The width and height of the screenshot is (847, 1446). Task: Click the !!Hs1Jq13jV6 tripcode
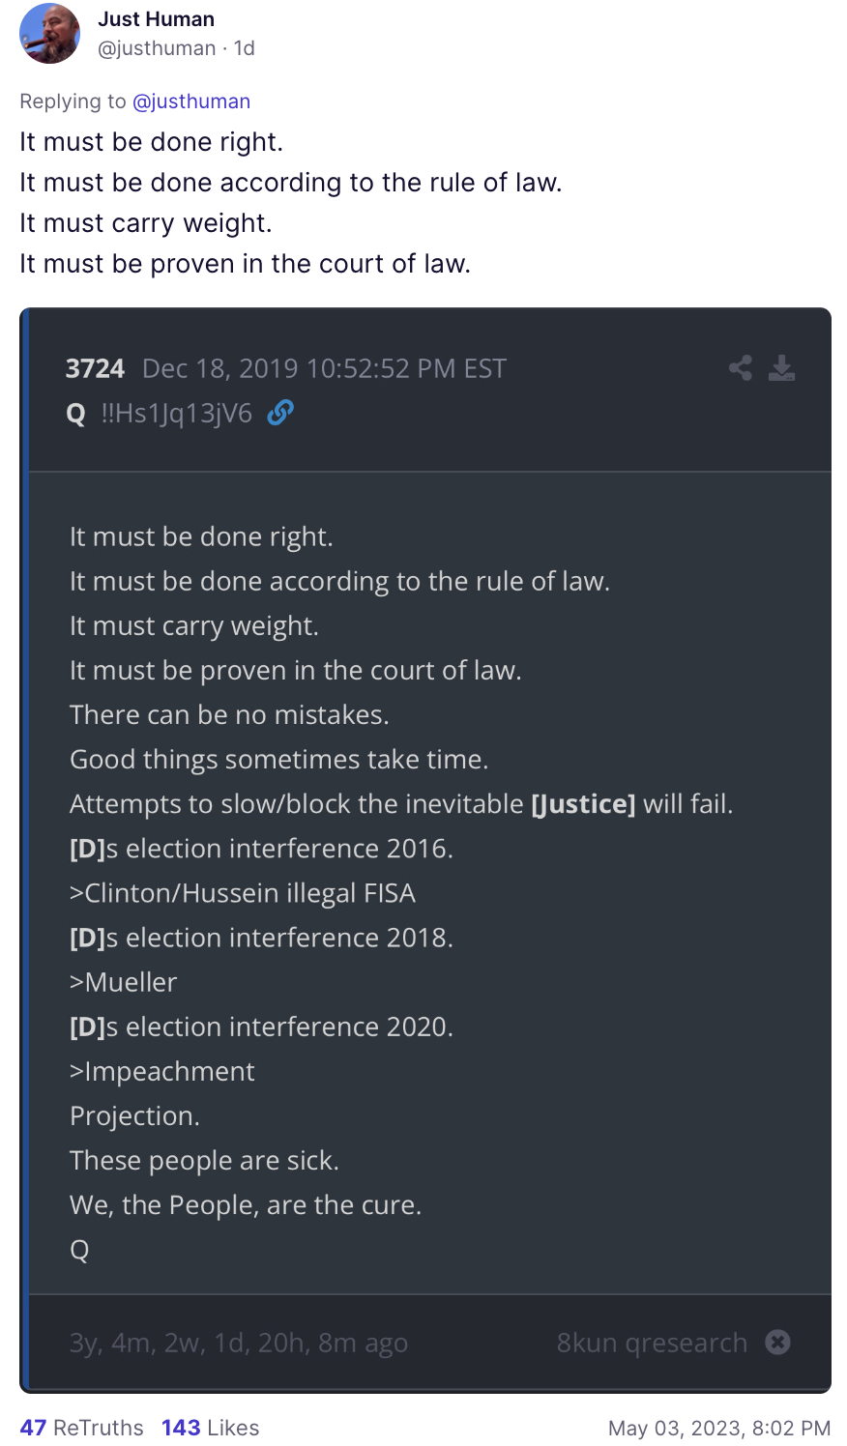pyautogui.click(x=176, y=415)
